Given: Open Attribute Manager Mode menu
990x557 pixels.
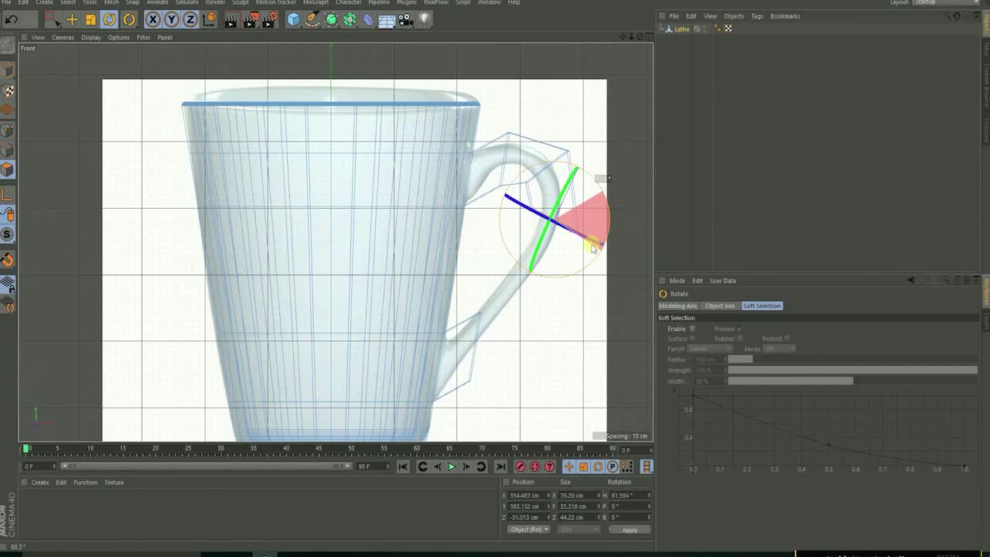Looking at the screenshot, I should click(x=677, y=281).
